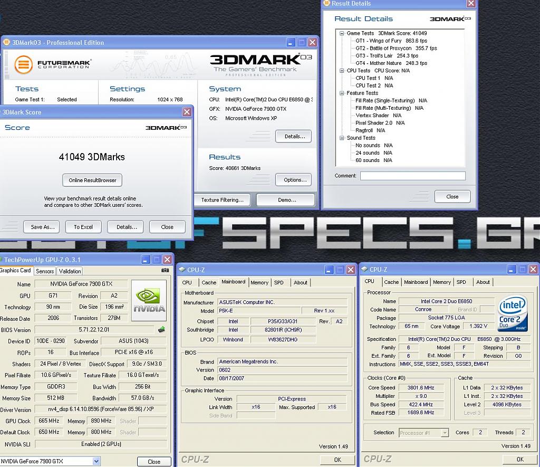Screen dimensions: 540x467
Task: Collapse the Feature Tests tree node
Action: 342,93
